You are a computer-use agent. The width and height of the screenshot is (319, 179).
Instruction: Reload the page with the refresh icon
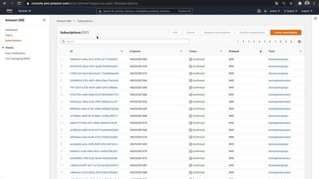pyautogui.click(x=19, y=3)
